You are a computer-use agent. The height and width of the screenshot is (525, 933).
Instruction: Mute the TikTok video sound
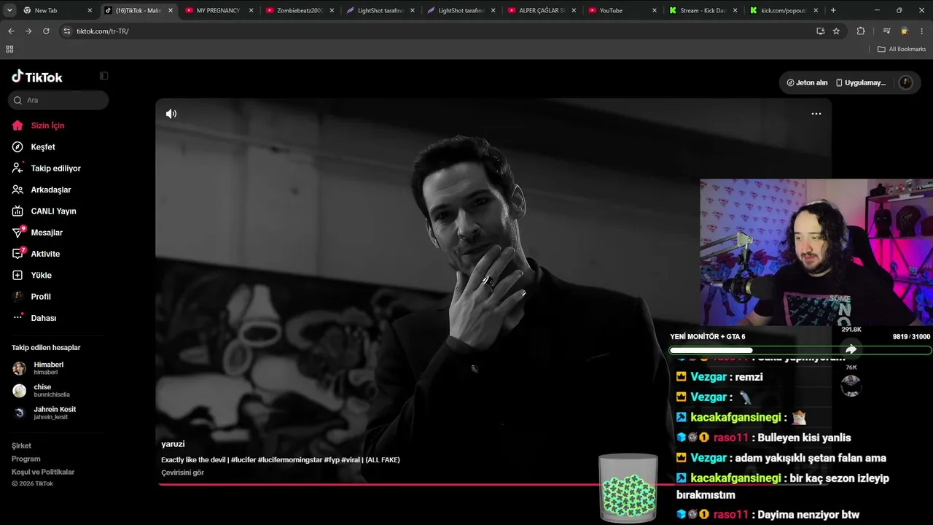(171, 114)
